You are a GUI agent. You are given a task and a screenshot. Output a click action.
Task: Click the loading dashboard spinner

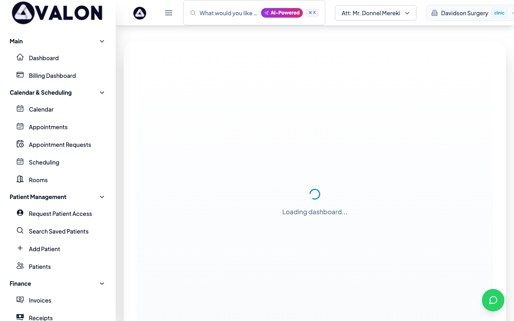(x=314, y=194)
